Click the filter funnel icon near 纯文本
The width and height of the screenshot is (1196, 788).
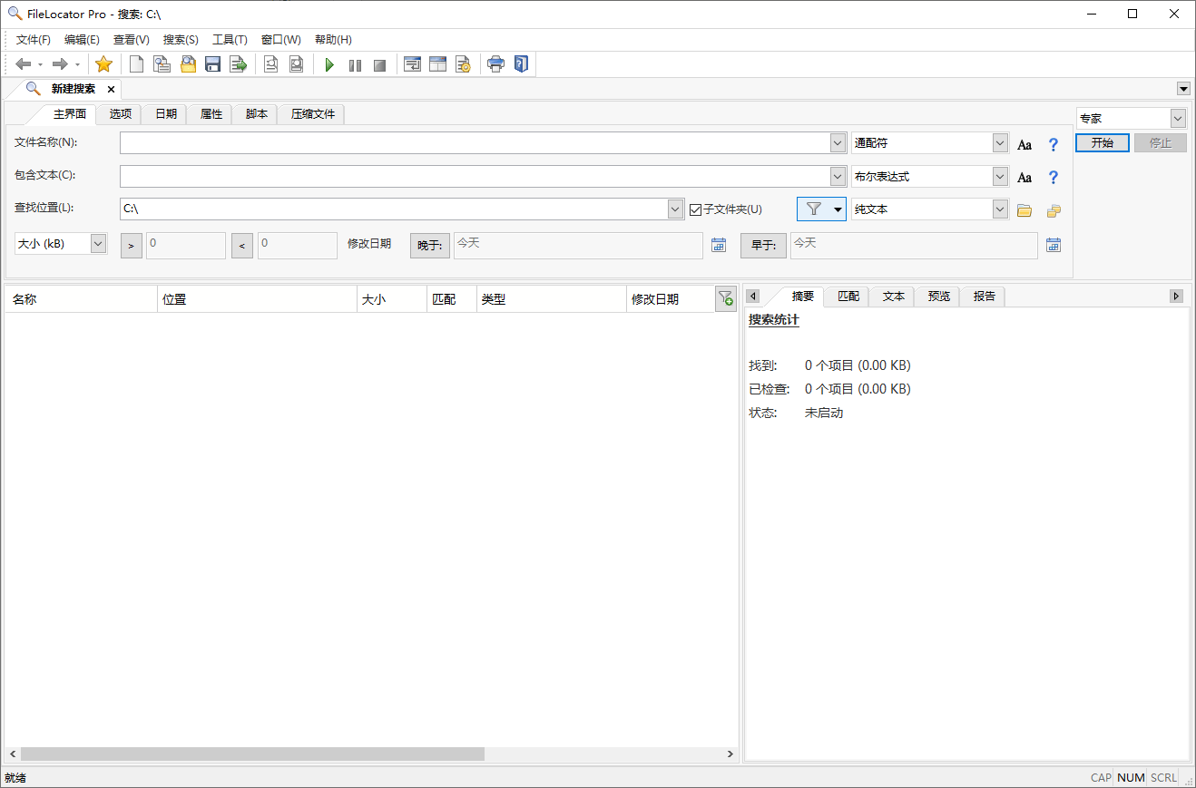[x=814, y=209]
